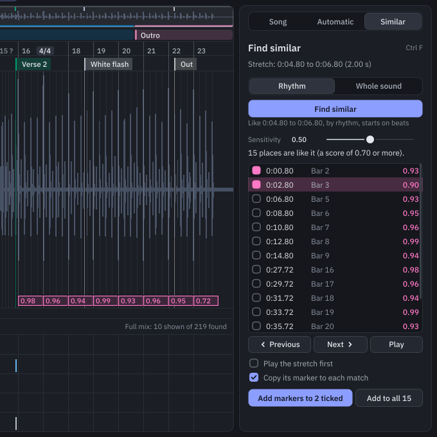The height and width of the screenshot is (437, 437).
Task: Click the left 0.96 match box under bar 16
Action: click(55, 301)
